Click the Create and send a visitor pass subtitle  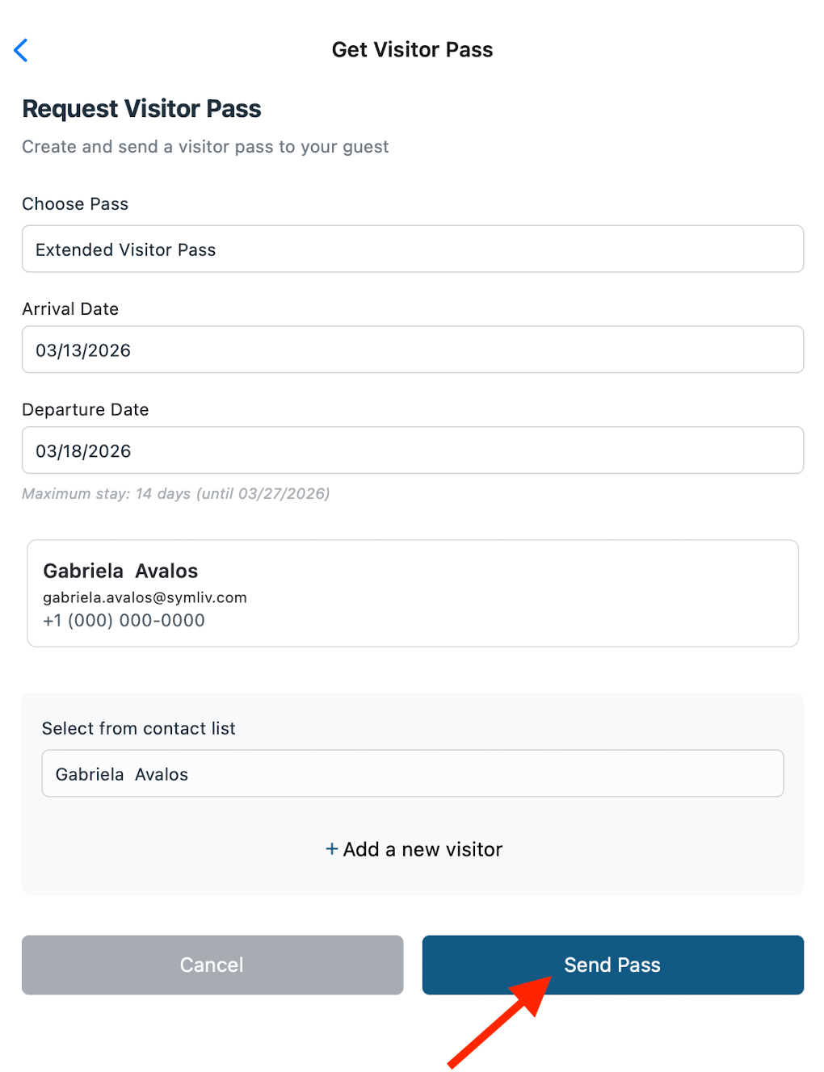point(205,147)
